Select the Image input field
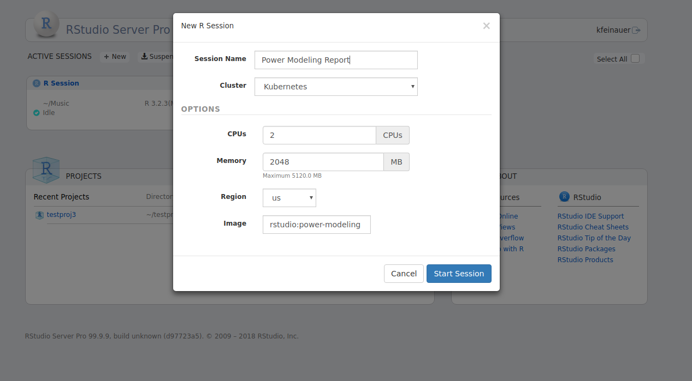The image size is (692, 381). pyautogui.click(x=316, y=225)
